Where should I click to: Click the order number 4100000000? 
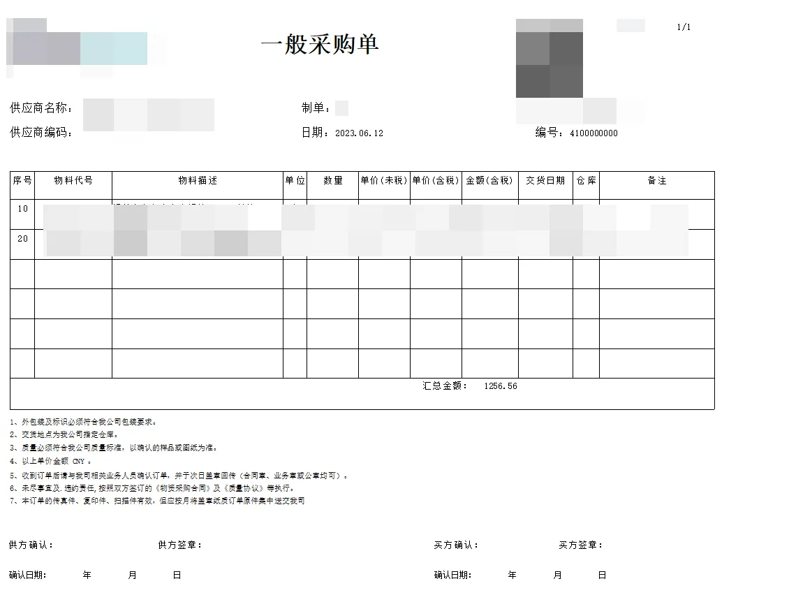[x=593, y=133]
